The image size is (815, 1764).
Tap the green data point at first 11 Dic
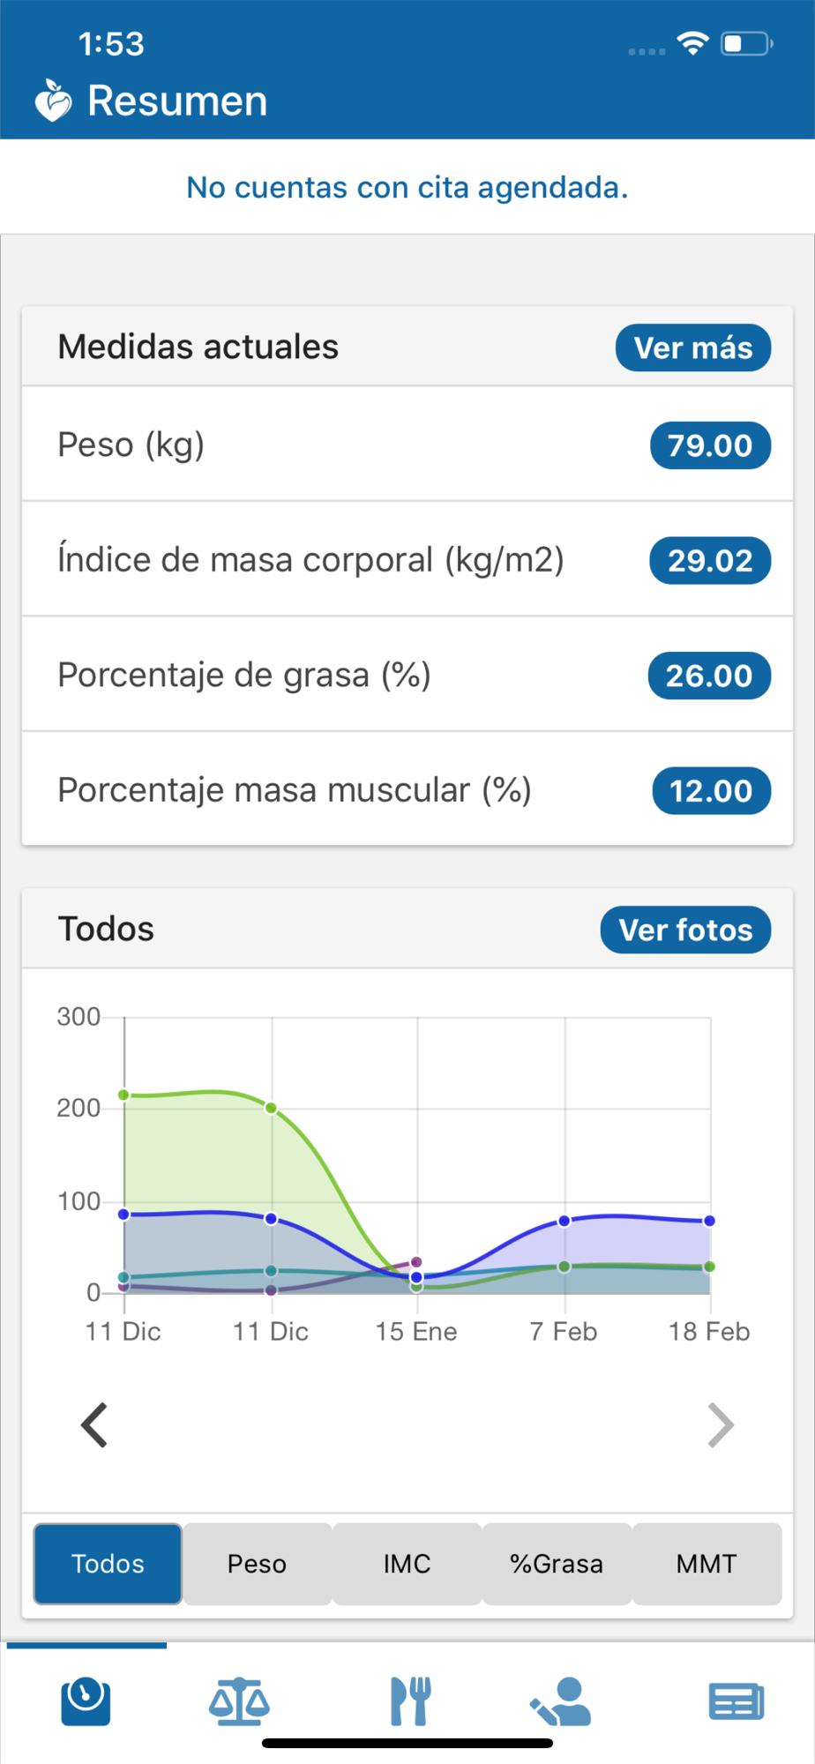pyautogui.click(x=123, y=1095)
